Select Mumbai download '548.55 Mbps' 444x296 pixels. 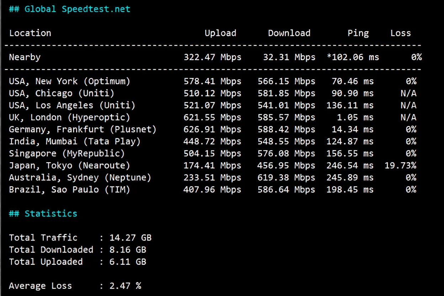[286, 142]
